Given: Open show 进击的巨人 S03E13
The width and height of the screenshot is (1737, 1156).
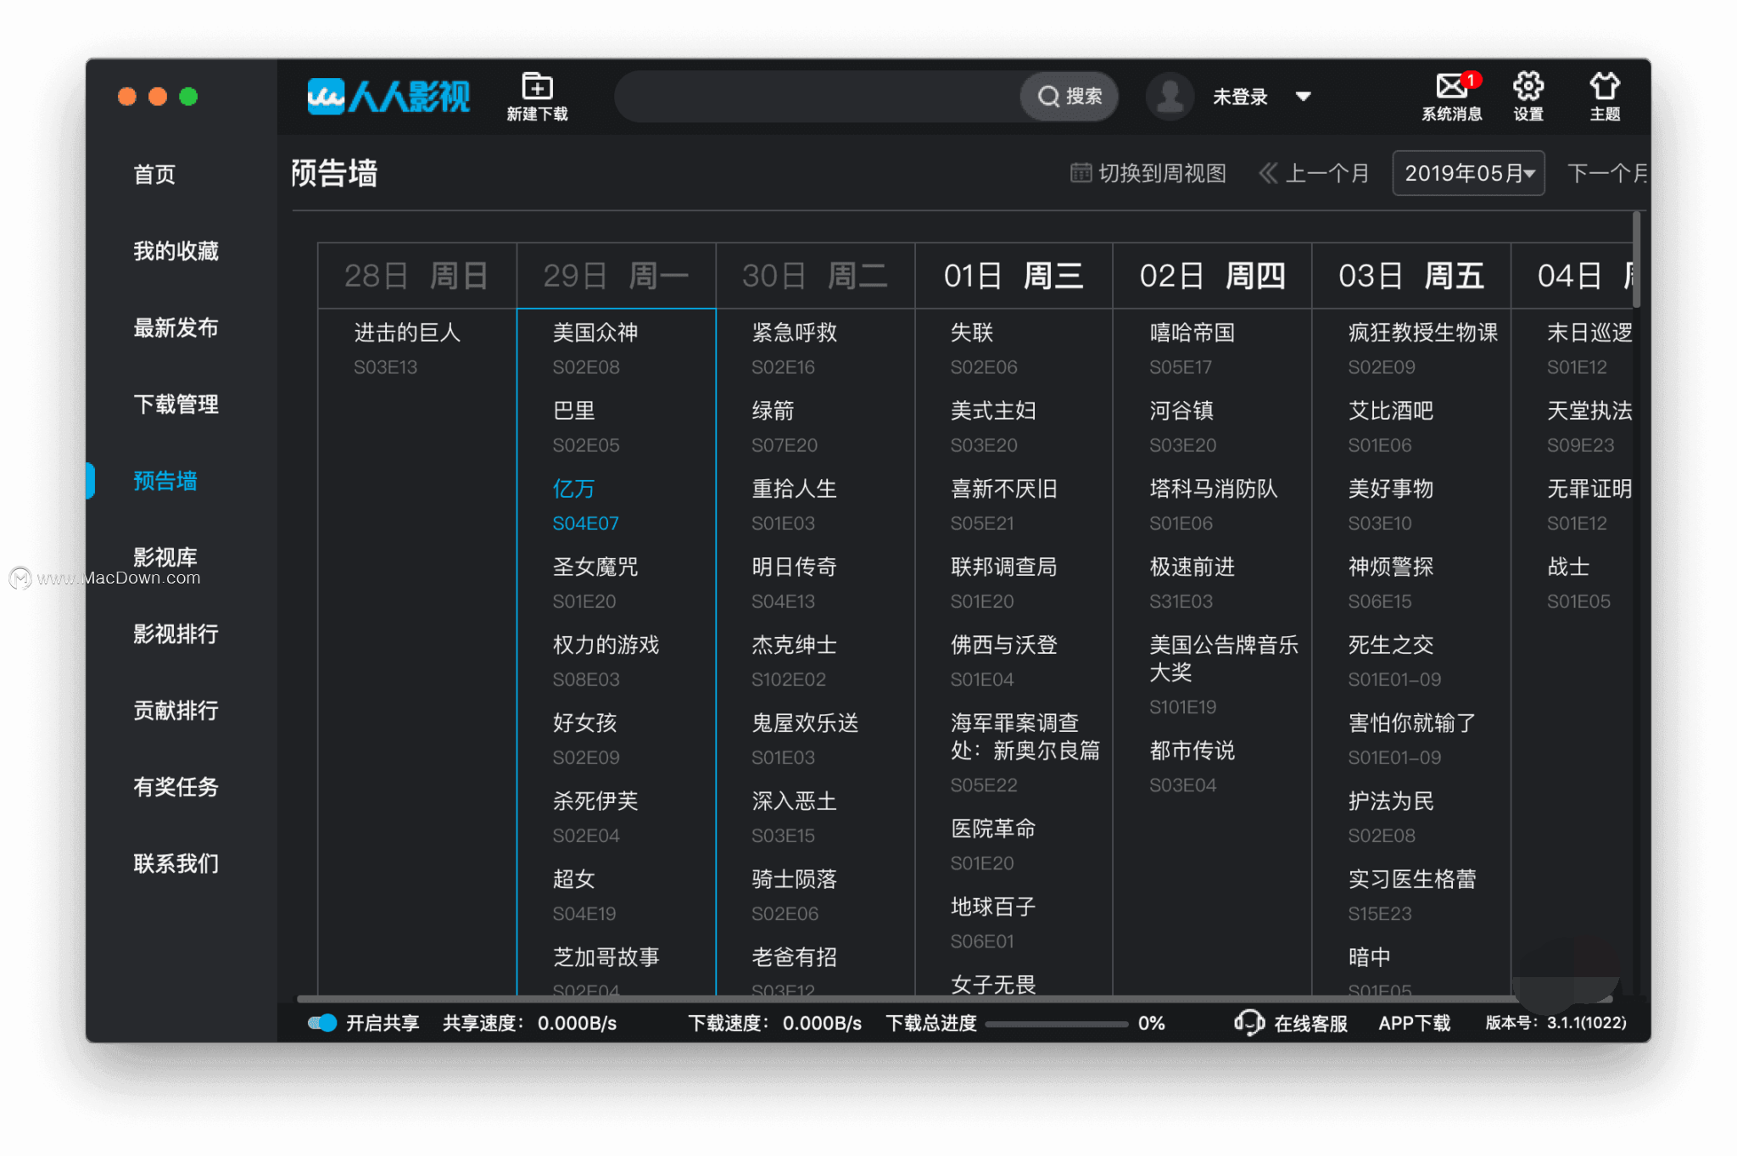Looking at the screenshot, I should [x=407, y=349].
